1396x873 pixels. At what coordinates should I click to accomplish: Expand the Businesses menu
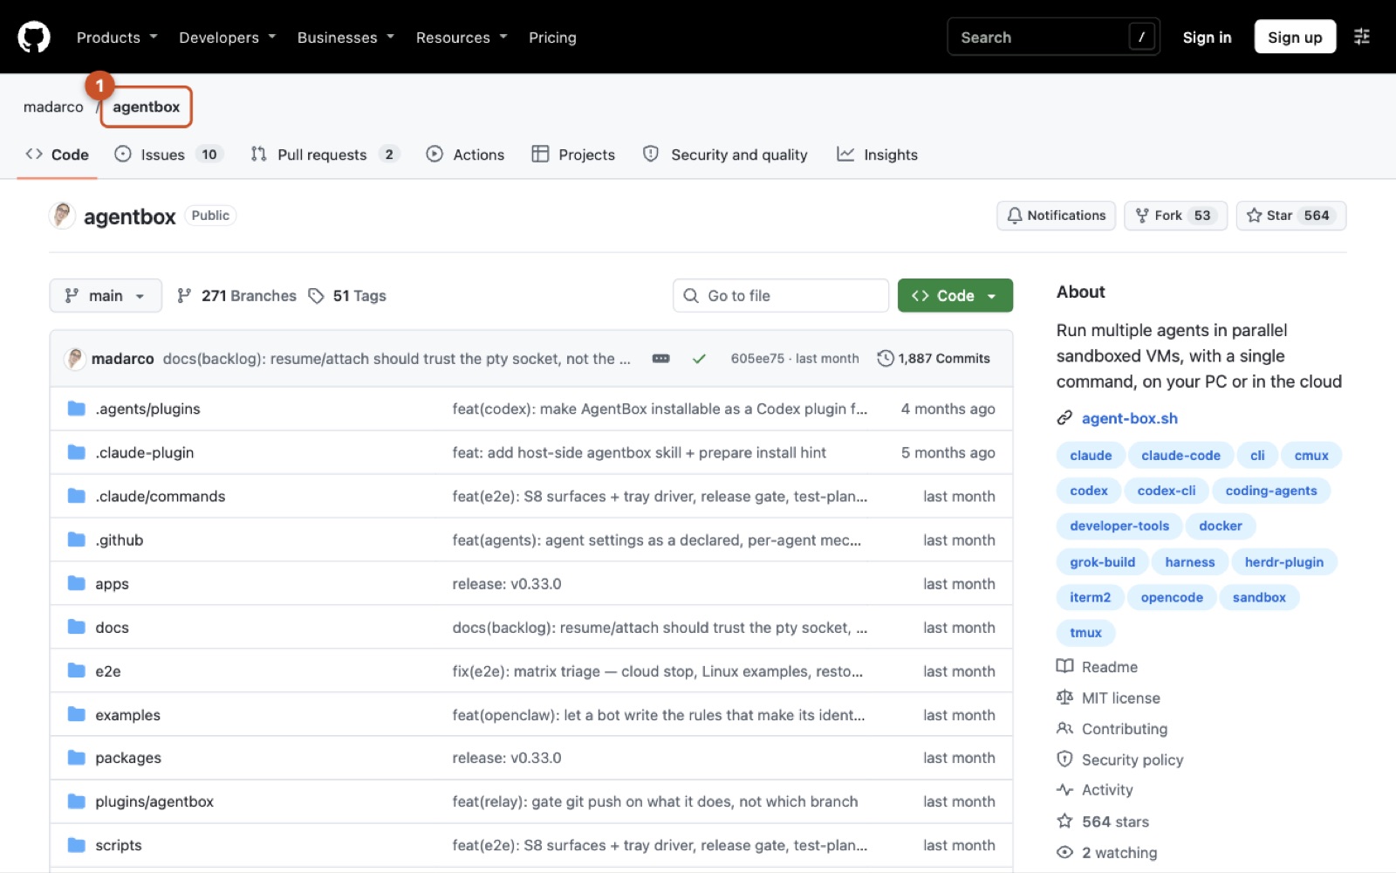[x=346, y=38]
